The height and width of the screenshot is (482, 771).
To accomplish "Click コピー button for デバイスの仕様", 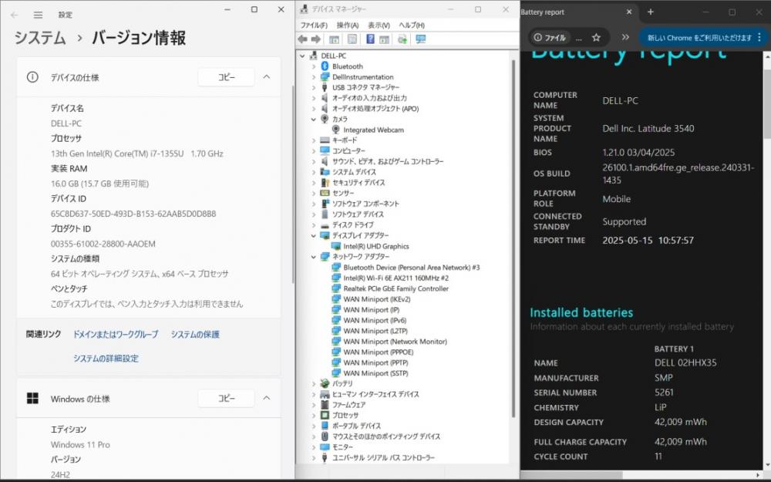I will [226, 77].
